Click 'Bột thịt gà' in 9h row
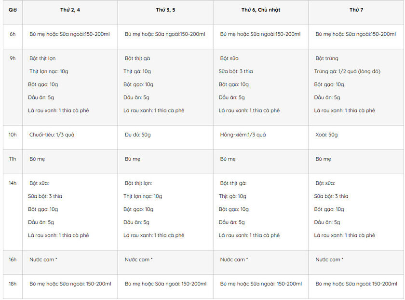 (x=137, y=58)
